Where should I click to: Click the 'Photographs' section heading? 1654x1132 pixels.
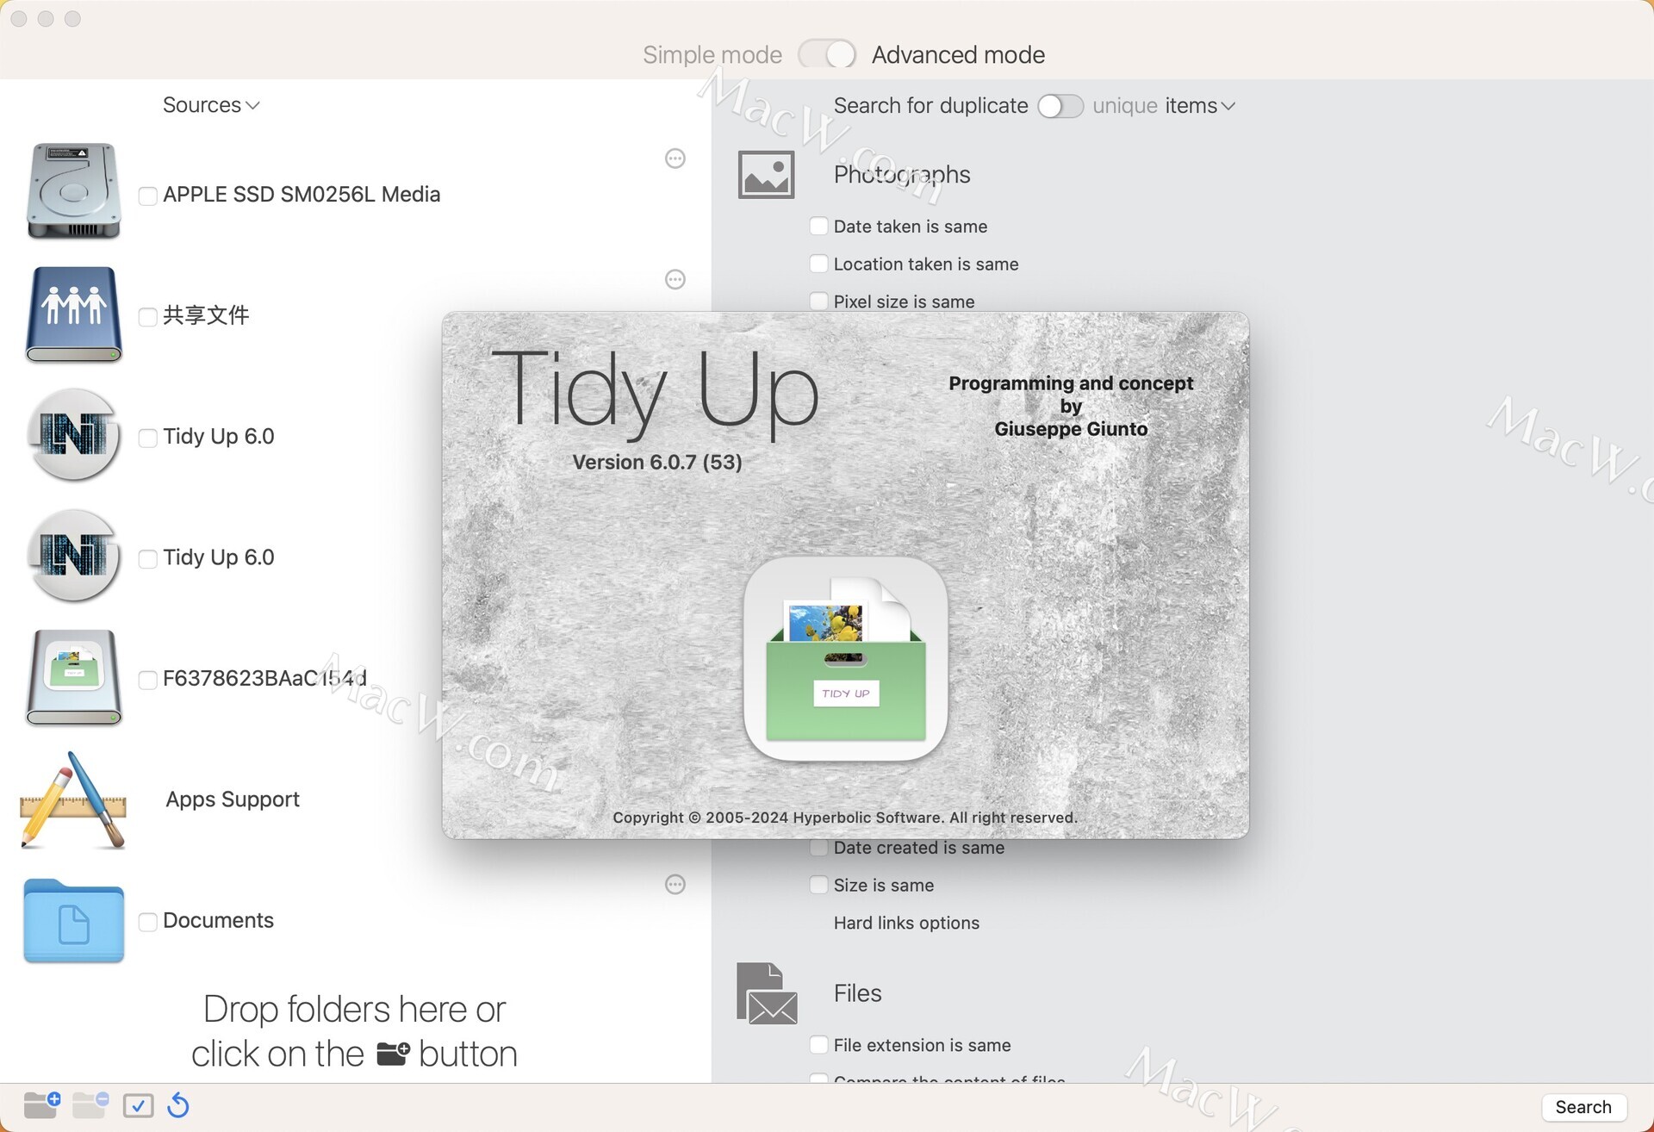tap(902, 175)
